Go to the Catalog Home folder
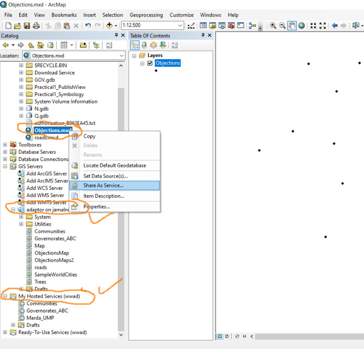 click(40, 45)
